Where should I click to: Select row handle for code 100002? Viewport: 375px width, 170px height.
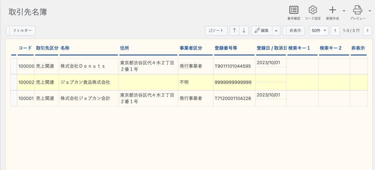tap(14, 82)
